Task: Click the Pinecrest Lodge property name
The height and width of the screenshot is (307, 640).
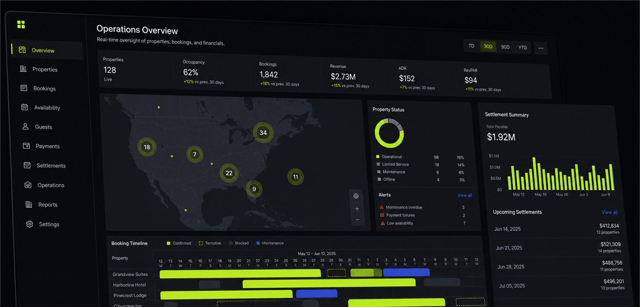Action: [130, 296]
